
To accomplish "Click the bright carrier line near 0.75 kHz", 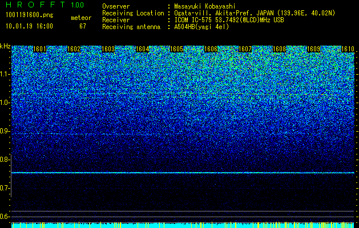I will 183,173.
